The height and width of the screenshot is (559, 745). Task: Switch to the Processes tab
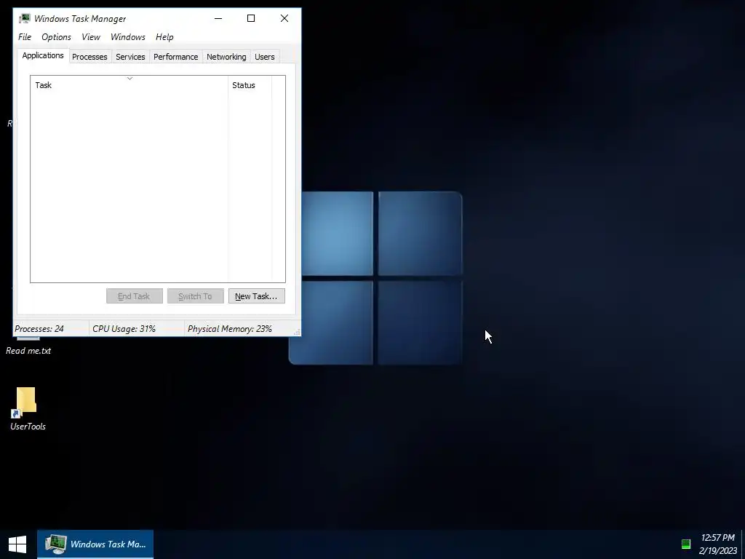tap(89, 57)
